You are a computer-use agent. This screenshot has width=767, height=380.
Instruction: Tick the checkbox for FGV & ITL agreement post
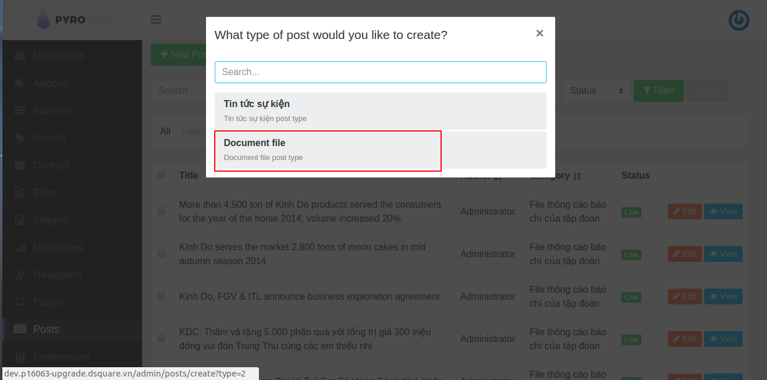pos(161,296)
